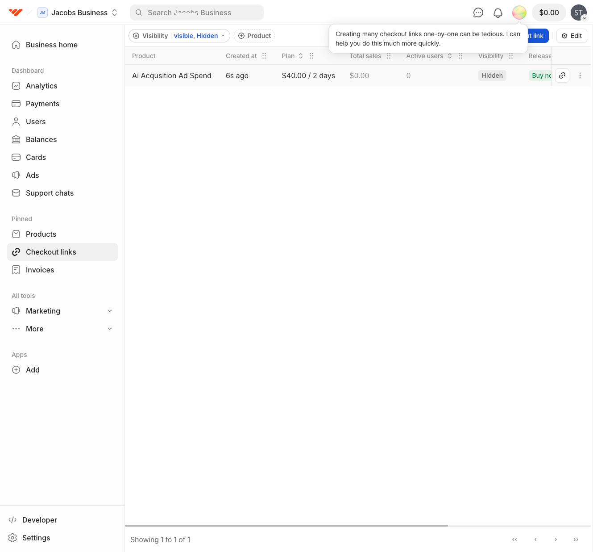This screenshot has height=552, width=593.
Task: Open Support chats in the sidebar
Action: point(62,193)
